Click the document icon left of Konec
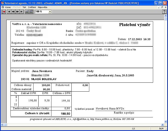The image size is (168, 131). pos(3,7)
